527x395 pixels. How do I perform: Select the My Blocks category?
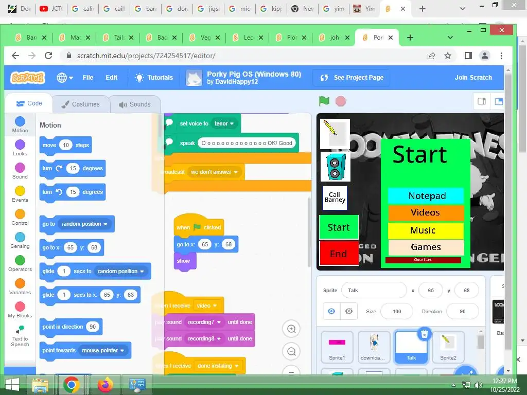20,310
